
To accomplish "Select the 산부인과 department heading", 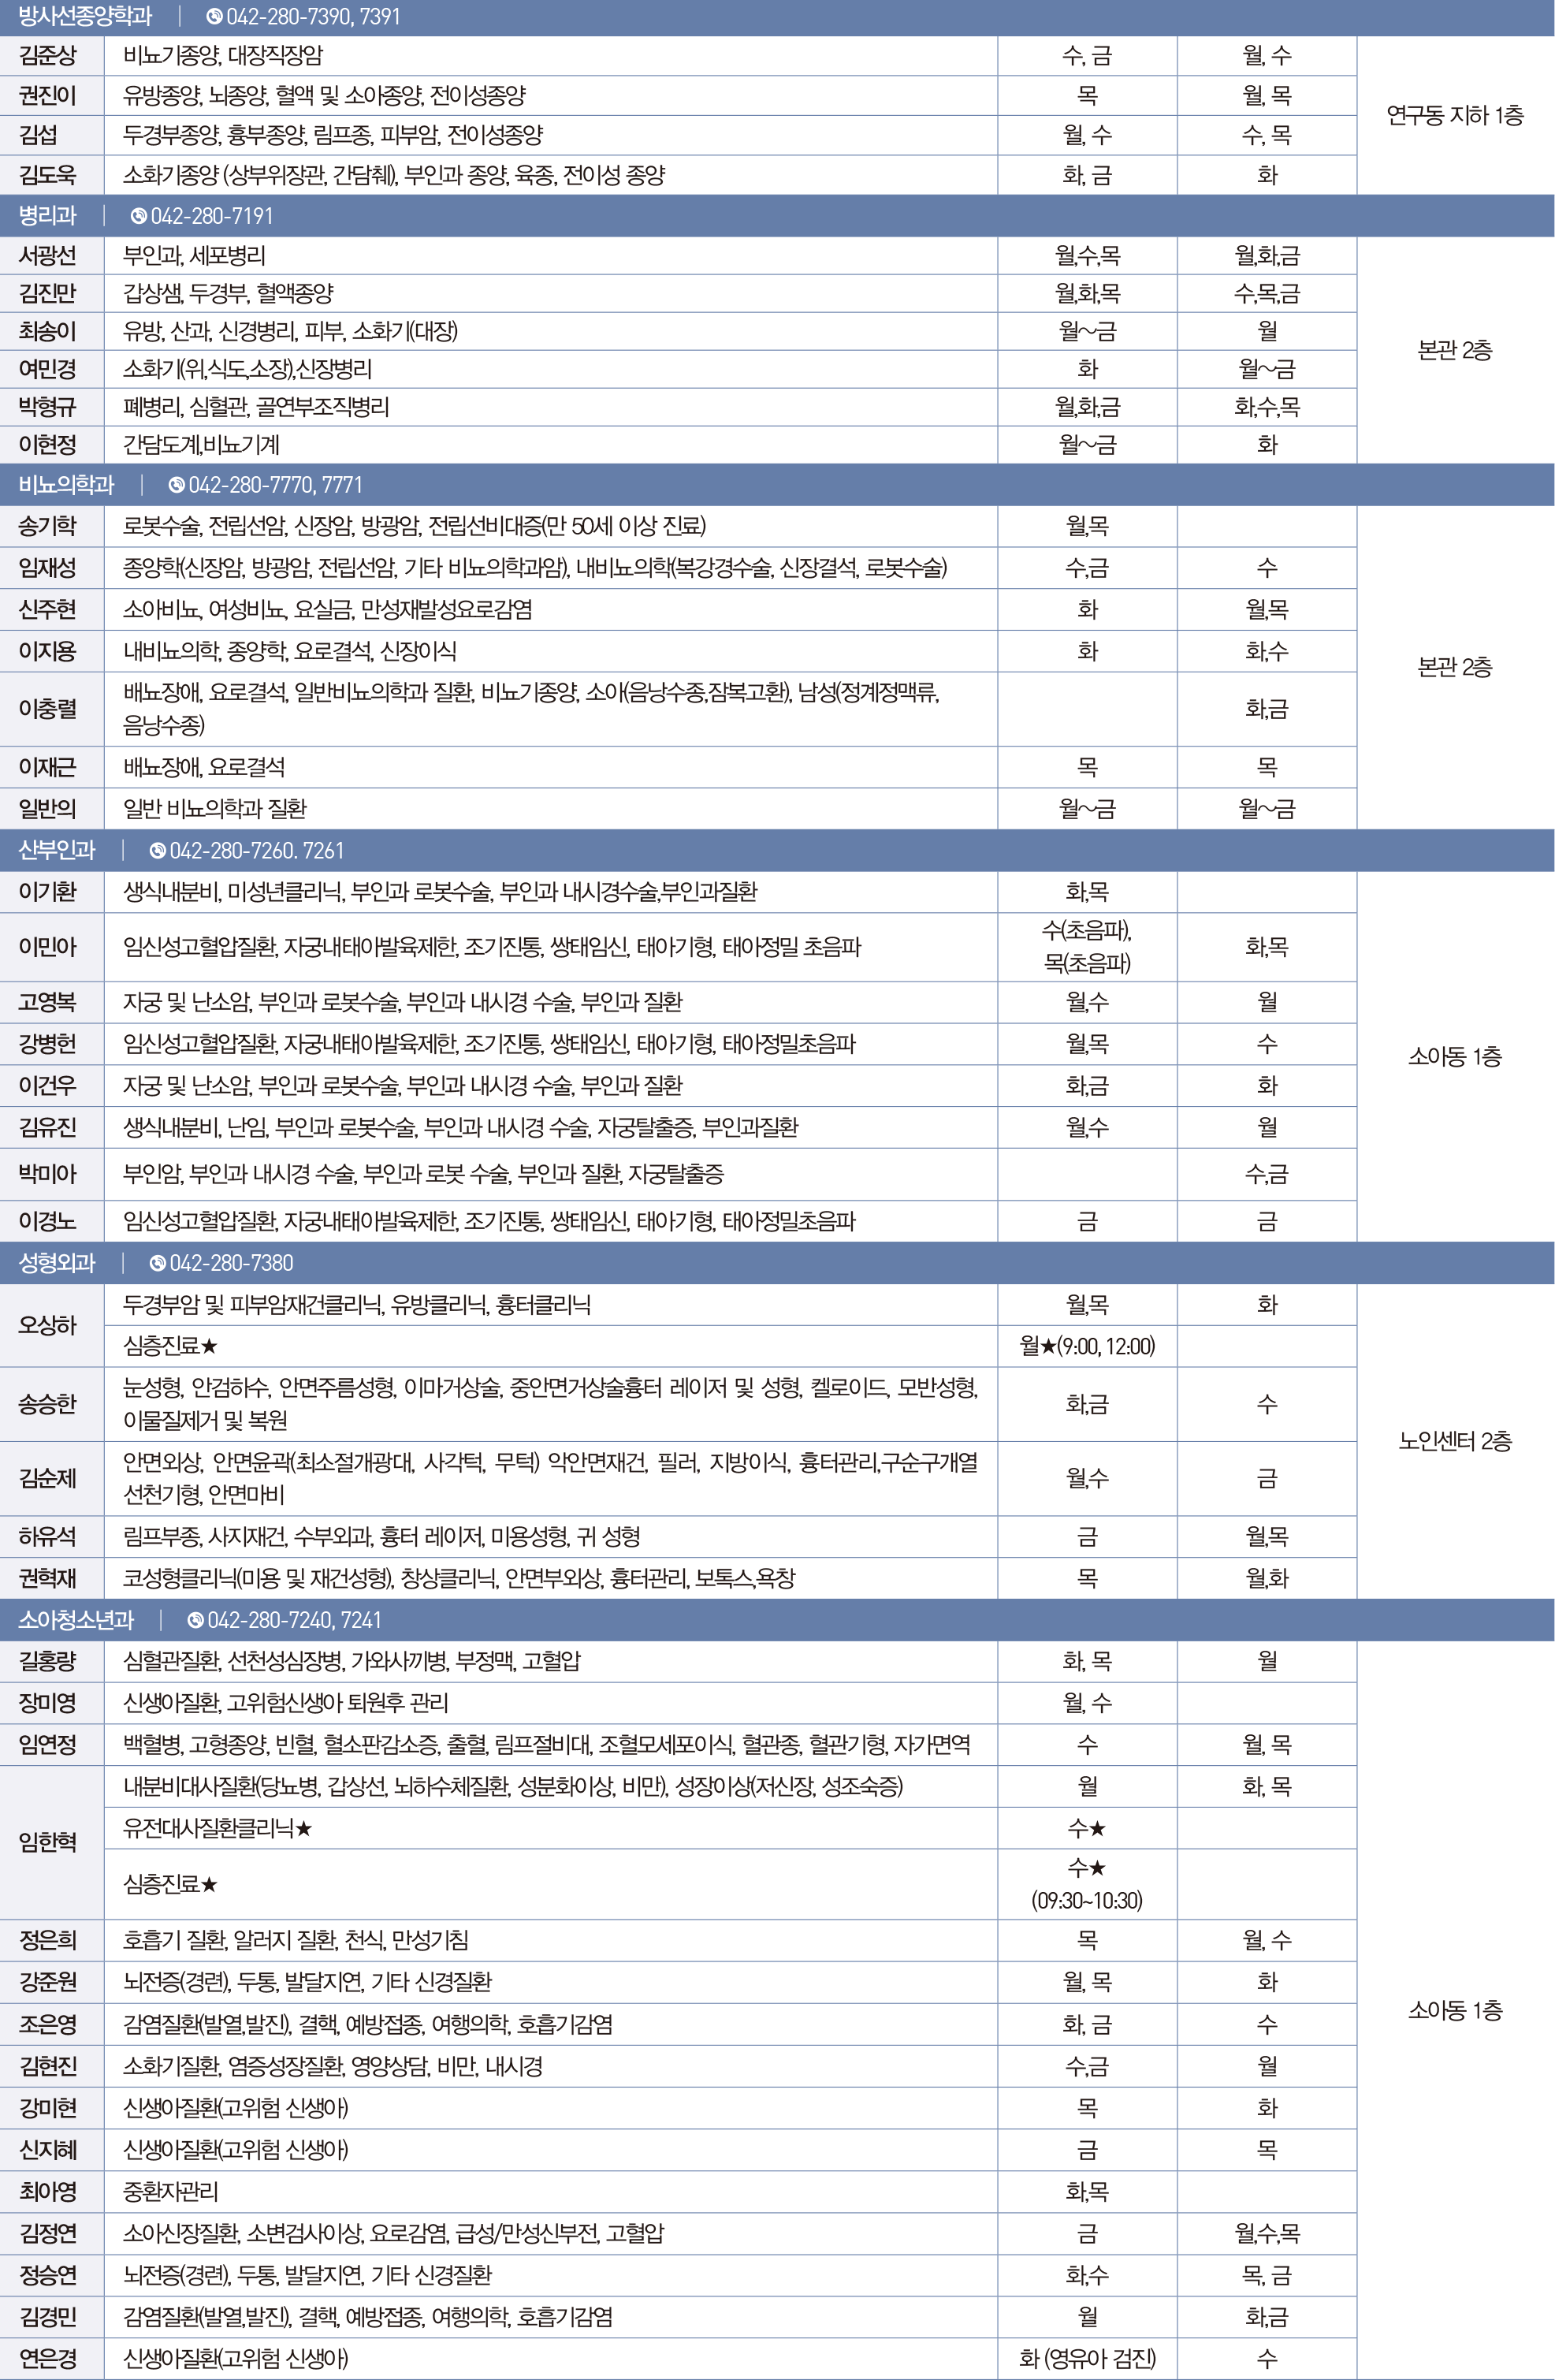I will (x=57, y=851).
